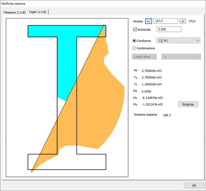Click the Ricalcola button
Image resolution: width=206 pixels, height=191 pixels.
188,104
